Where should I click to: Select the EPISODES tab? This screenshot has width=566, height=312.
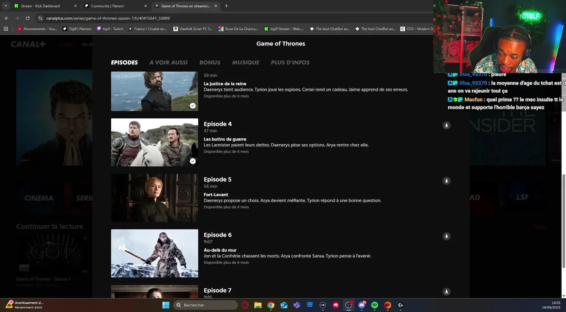(x=124, y=62)
